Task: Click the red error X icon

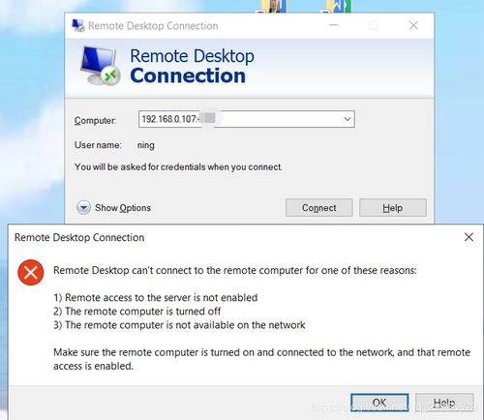Action: coord(31,273)
